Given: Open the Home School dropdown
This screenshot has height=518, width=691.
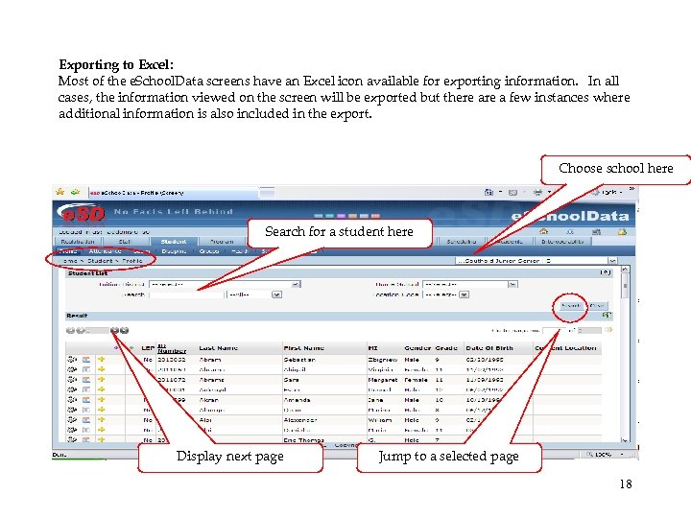Looking at the screenshot, I should (512, 285).
